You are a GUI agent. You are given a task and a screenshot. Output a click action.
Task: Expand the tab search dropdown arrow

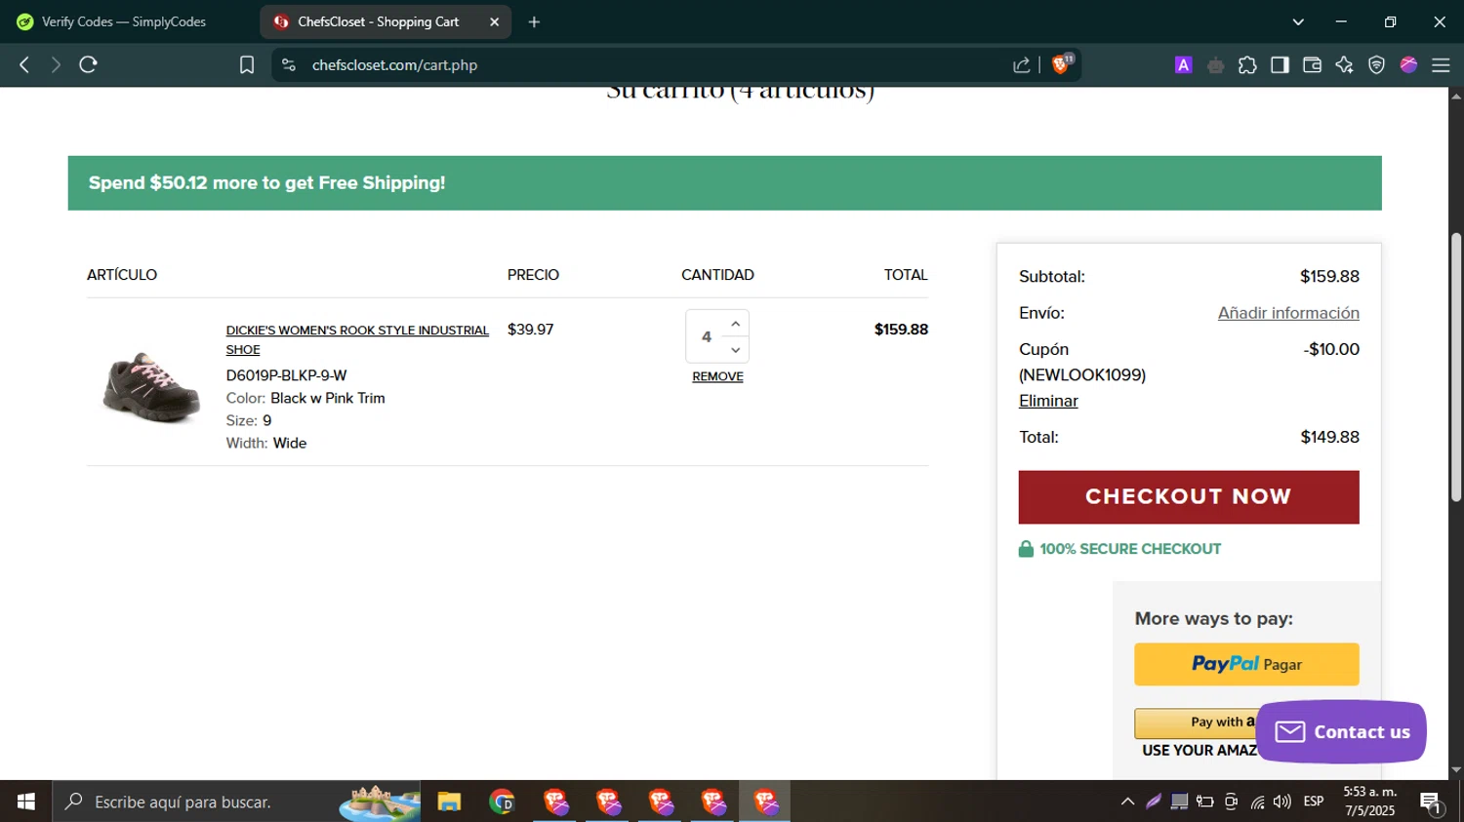coord(1298,21)
